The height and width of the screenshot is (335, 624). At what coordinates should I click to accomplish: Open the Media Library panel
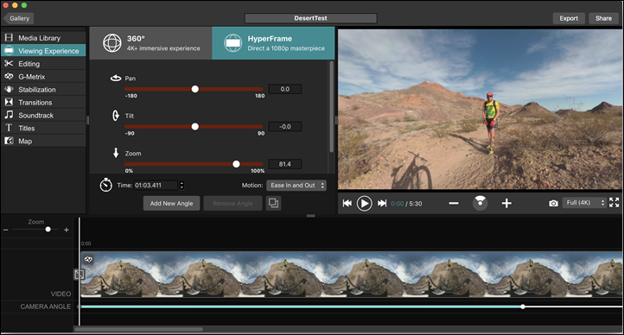pyautogui.click(x=43, y=38)
